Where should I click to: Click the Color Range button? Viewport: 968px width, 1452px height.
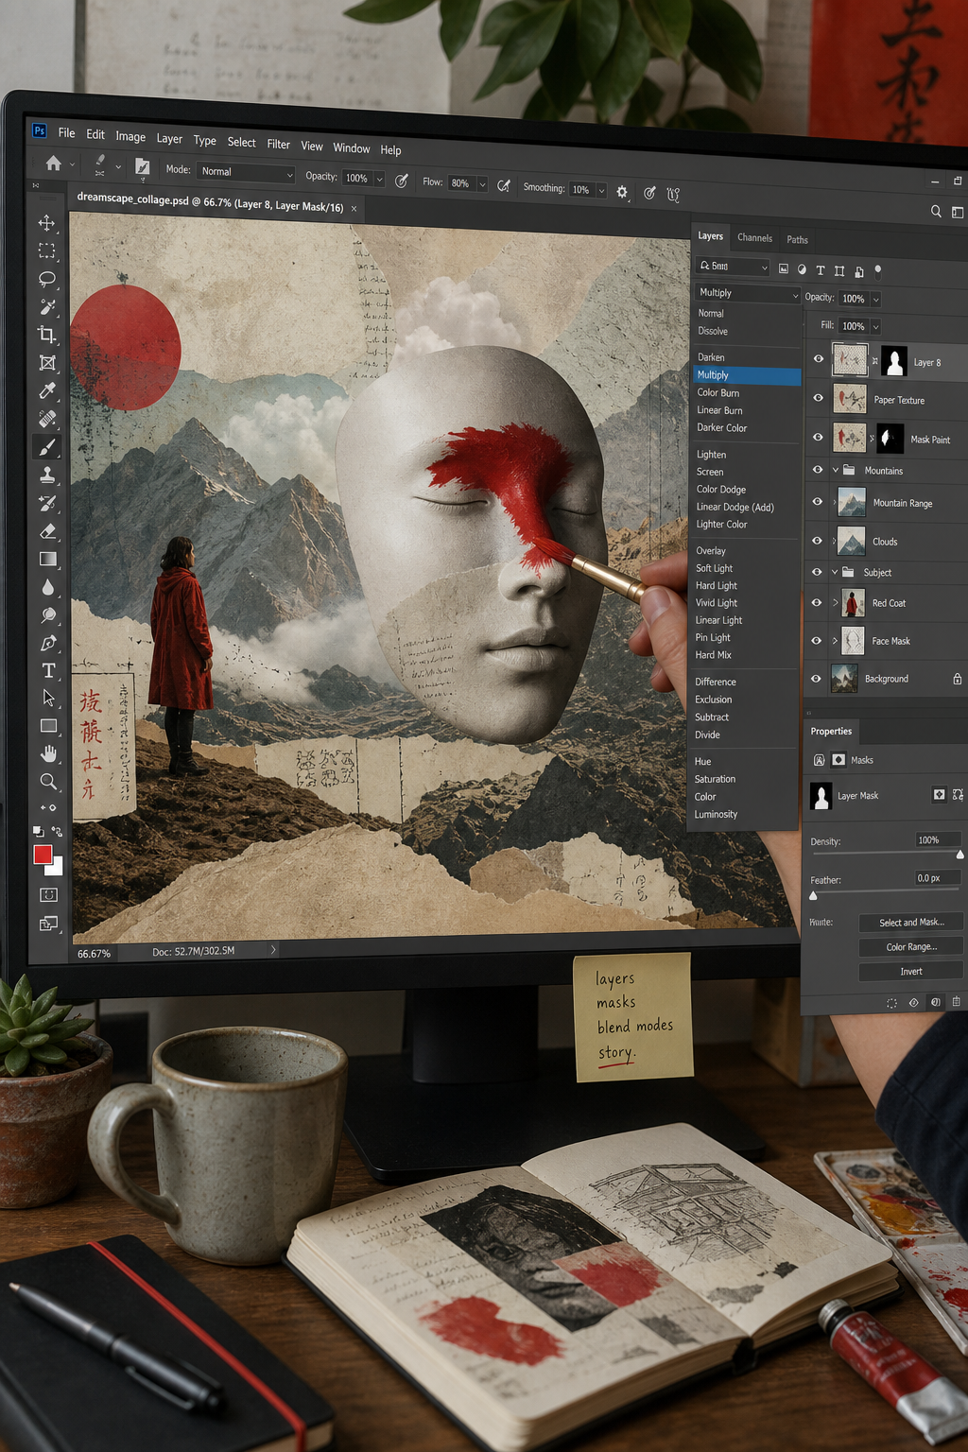tap(911, 946)
